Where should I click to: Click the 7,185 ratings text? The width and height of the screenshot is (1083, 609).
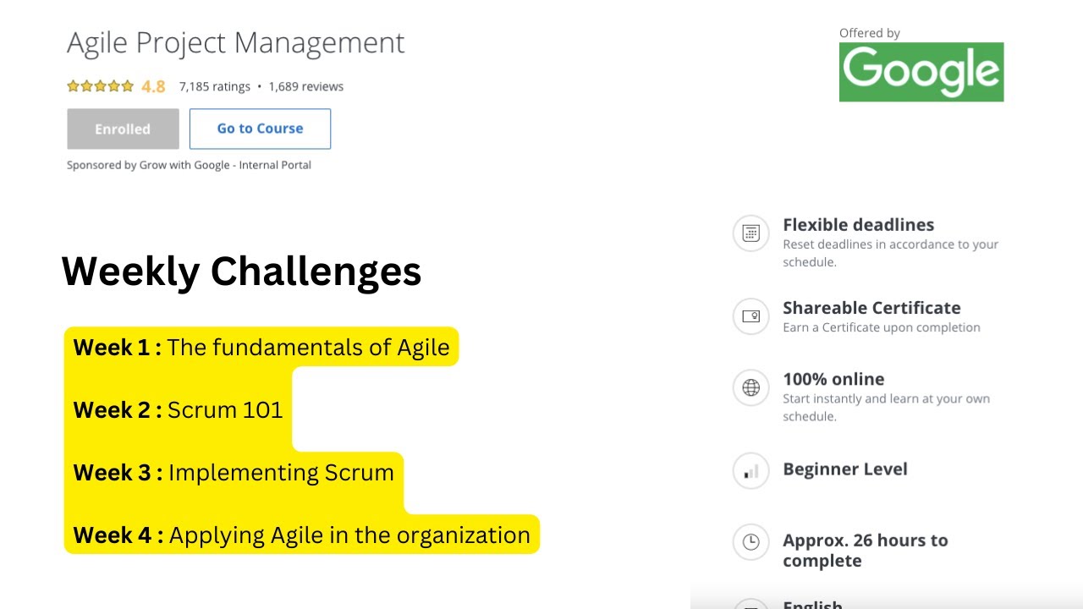214,86
